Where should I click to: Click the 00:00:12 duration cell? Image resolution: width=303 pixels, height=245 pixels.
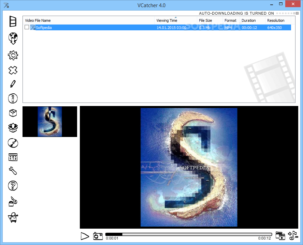249,28
